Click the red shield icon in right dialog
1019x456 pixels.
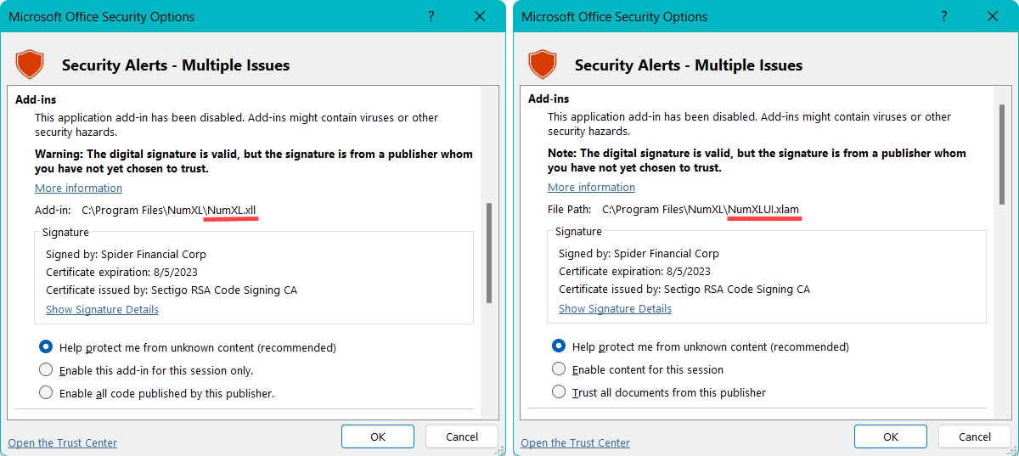[x=543, y=65]
